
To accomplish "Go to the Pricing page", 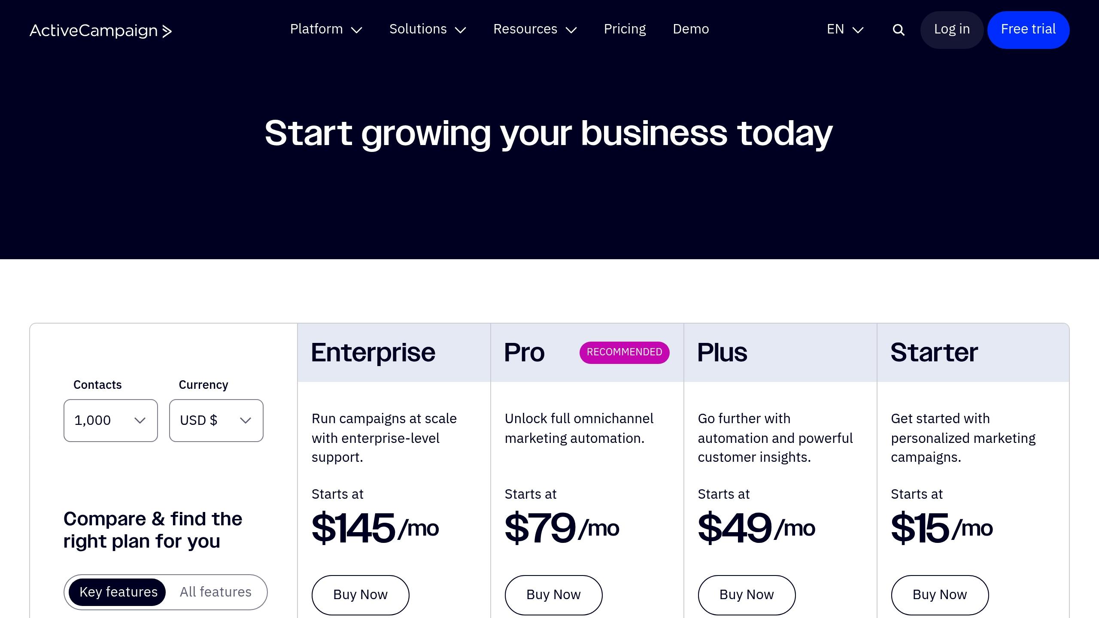I will 625,29.
